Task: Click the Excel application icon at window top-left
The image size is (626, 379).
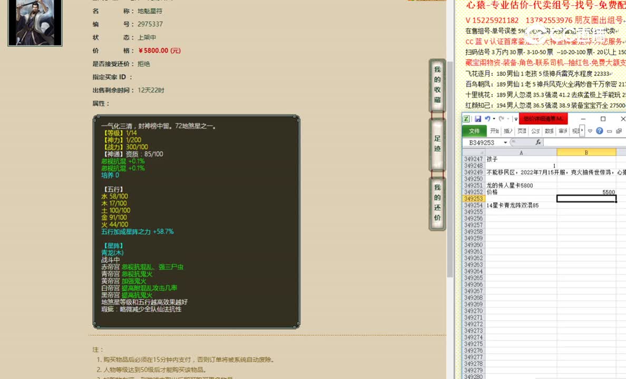Action: [x=466, y=119]
